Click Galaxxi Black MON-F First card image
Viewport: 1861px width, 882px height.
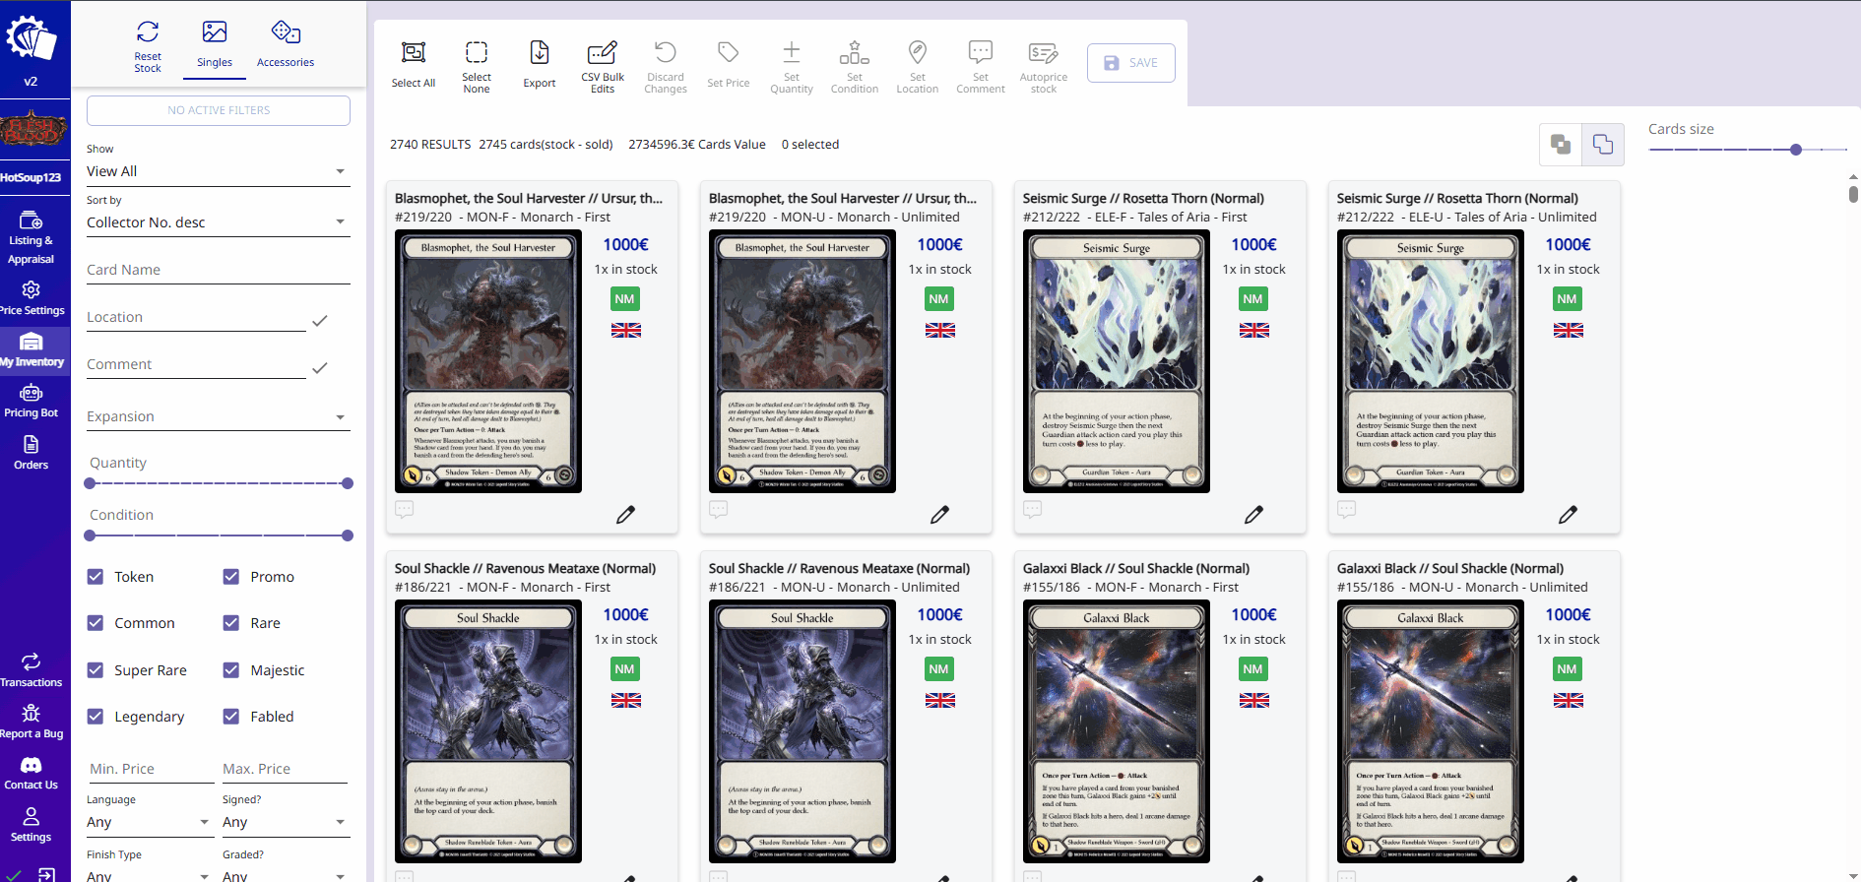1117,731
